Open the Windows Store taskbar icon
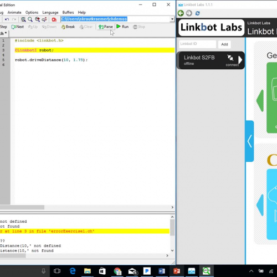277x277 pixels. point(102,271)
